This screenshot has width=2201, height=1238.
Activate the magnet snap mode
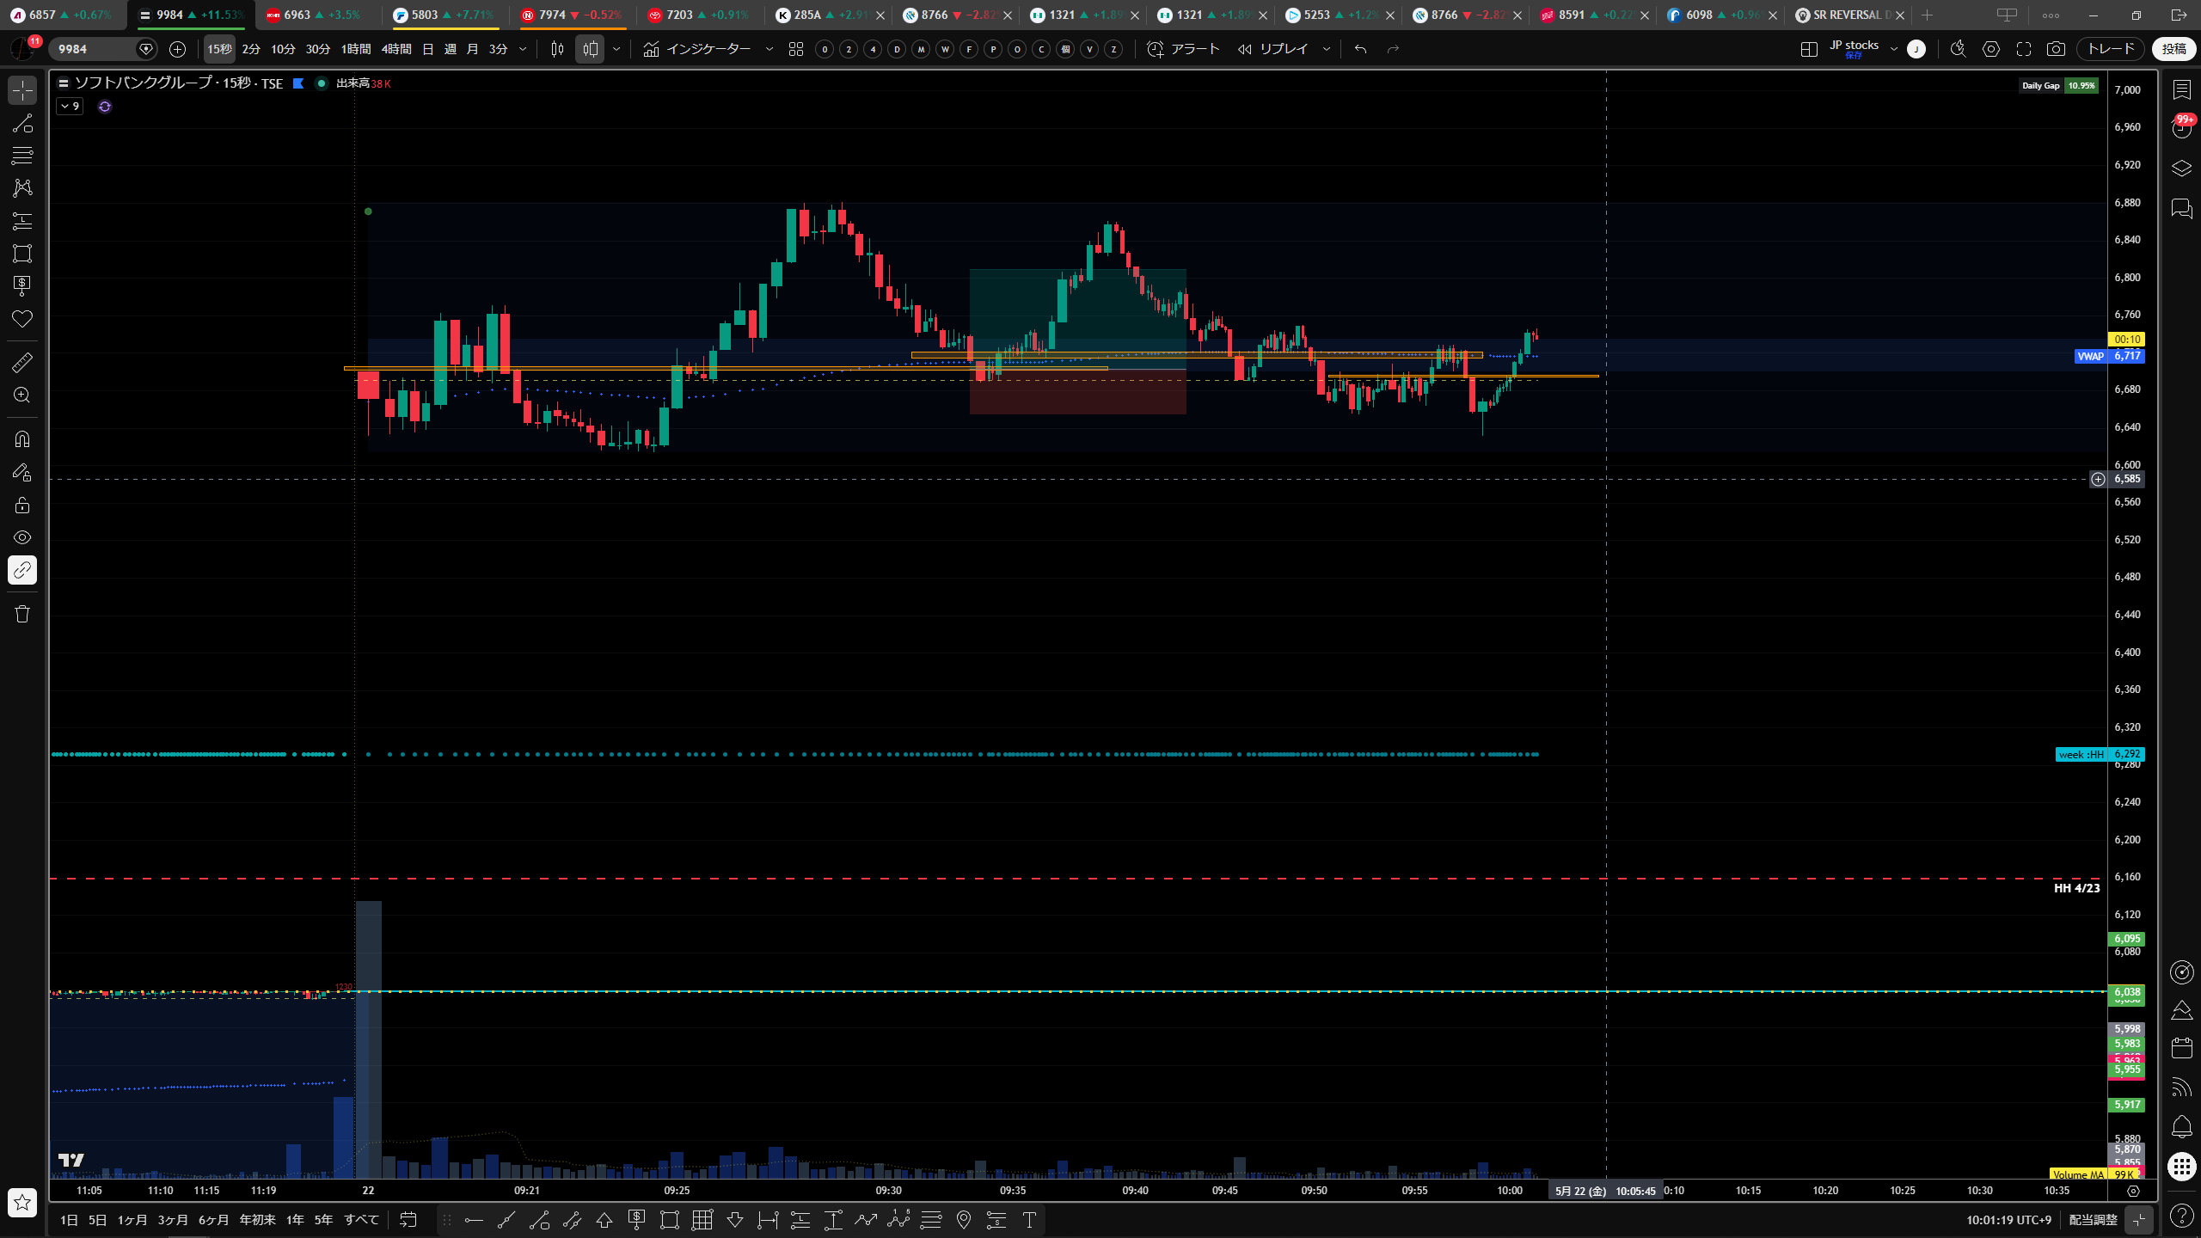point(22,439)
